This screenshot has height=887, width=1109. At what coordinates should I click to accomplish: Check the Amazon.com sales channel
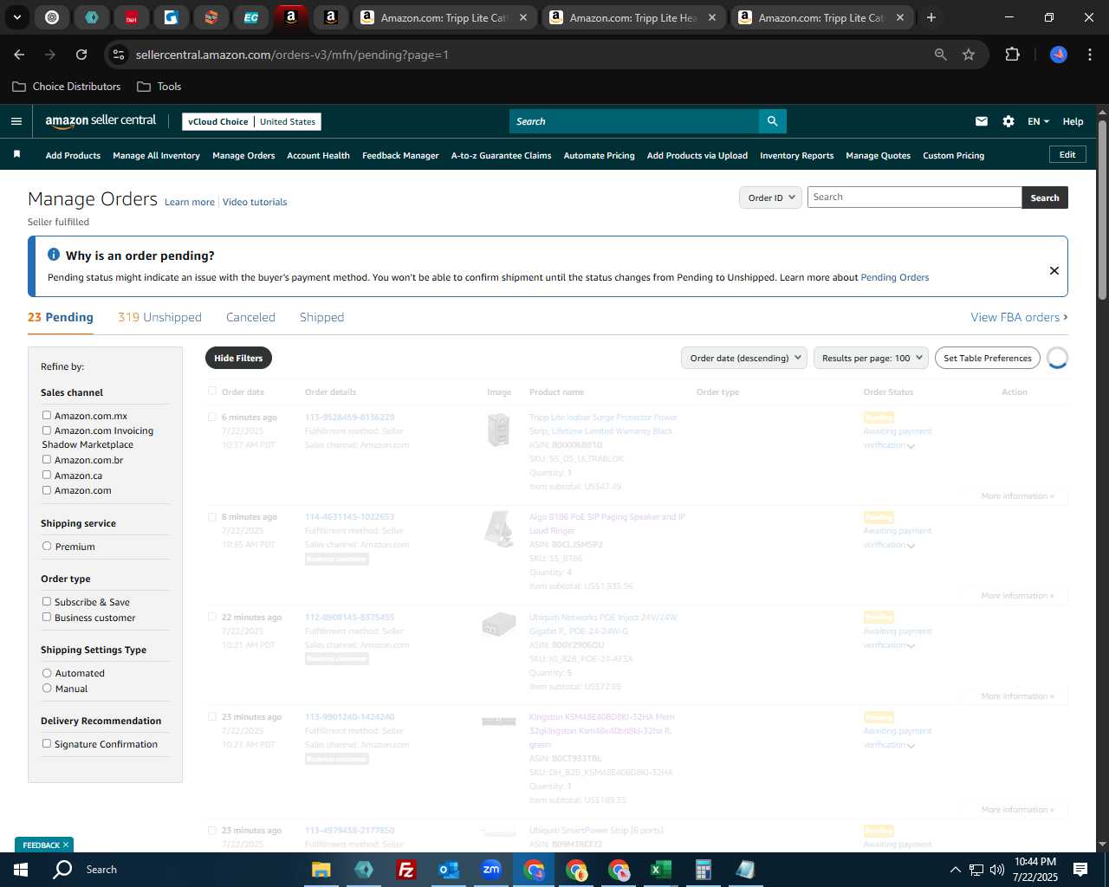tap(47, 490)
